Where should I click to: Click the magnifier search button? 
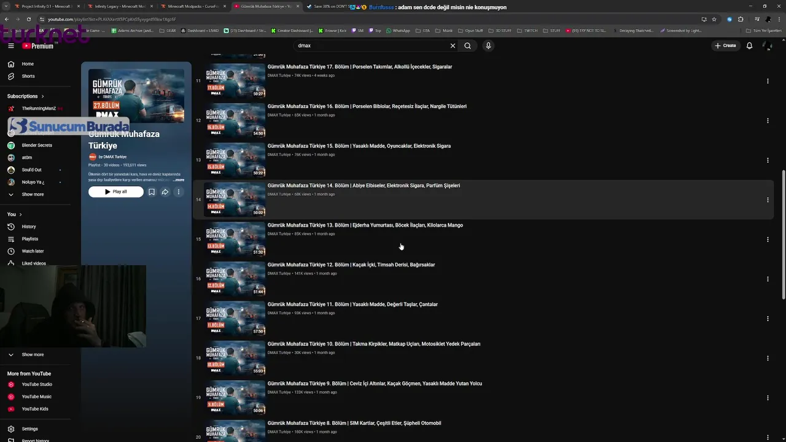tap(467, 45)
